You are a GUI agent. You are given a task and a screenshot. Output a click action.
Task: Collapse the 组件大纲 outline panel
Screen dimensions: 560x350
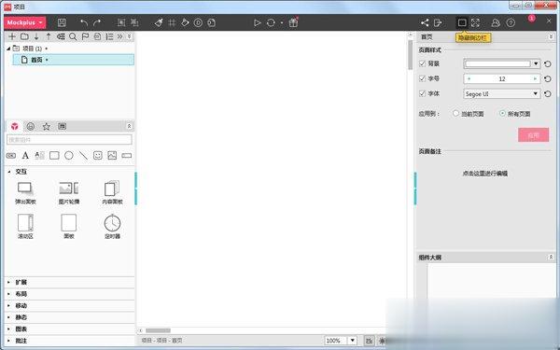pos(551,258)
